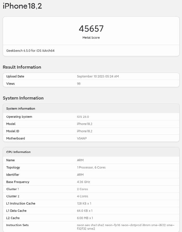The width and height of the screenshot is (182, 232).
Task: Click the Topology value 1 Processor, 6 Cores
Action: coord(91,167)
